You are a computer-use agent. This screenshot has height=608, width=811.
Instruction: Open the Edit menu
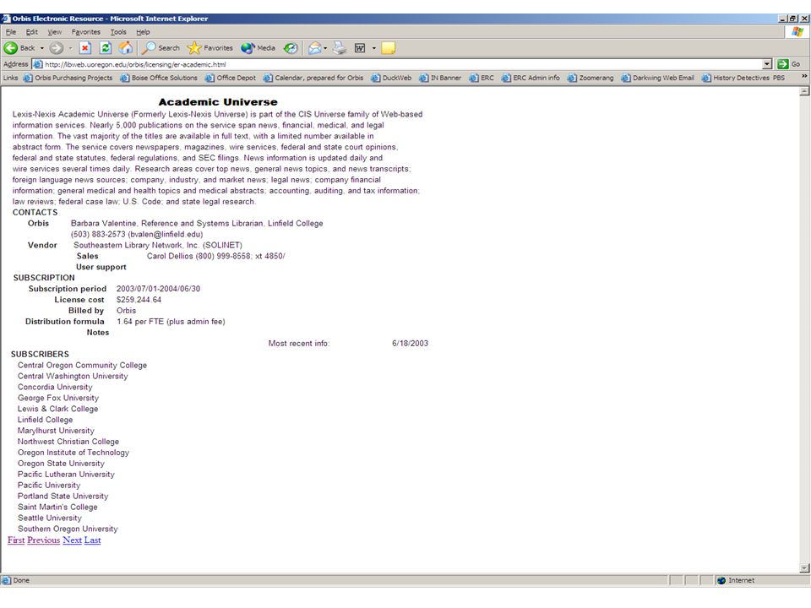(x=32, y=32)
